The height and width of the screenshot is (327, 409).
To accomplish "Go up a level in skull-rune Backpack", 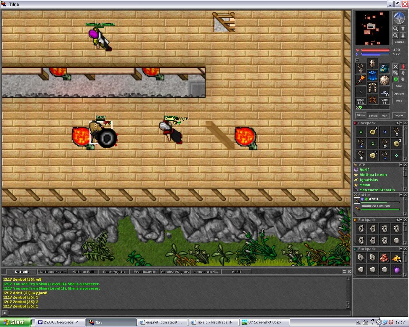I will click(397, 220).
